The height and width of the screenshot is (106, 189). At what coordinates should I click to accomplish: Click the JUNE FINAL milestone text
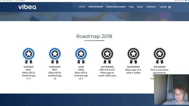pos(81,73)
